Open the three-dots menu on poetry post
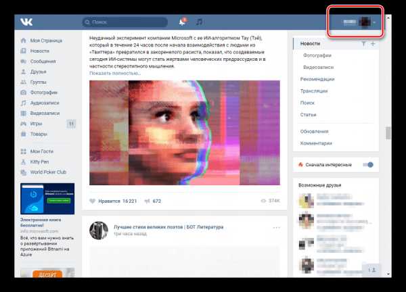 [276, 228]
